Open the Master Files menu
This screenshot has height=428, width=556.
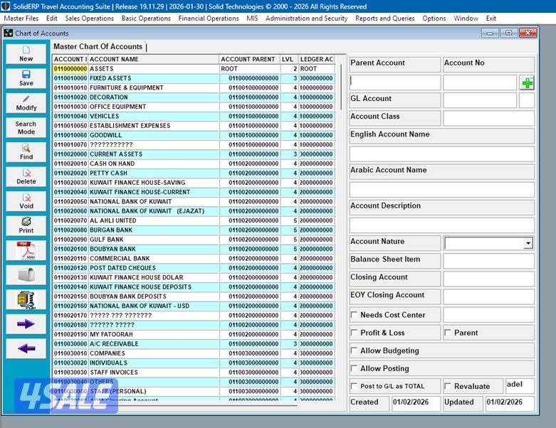point(21,18)
